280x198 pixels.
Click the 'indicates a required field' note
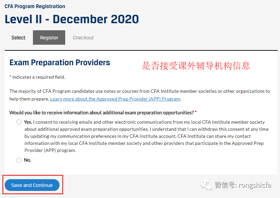37,77
